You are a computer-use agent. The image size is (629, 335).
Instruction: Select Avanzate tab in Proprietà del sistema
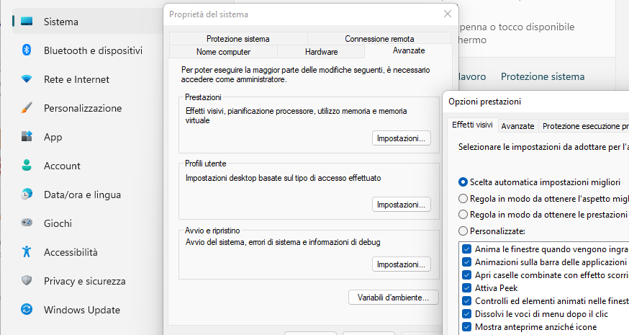coord(409,50)
